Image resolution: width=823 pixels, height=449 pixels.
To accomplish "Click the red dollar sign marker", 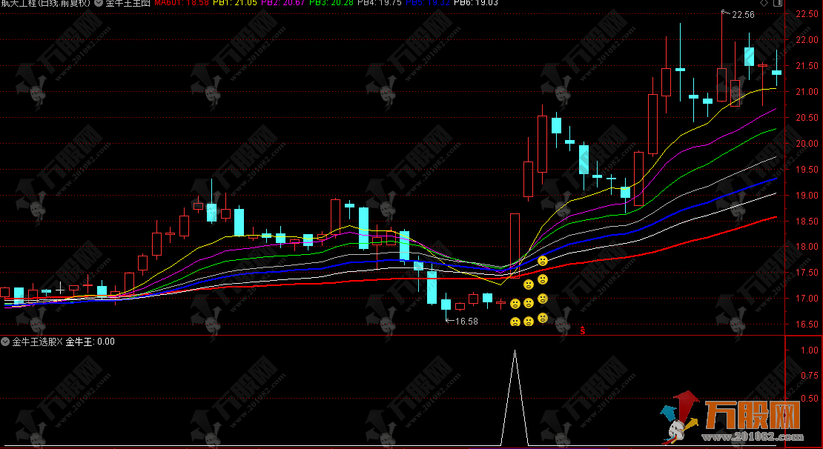I will coord(583,330).
